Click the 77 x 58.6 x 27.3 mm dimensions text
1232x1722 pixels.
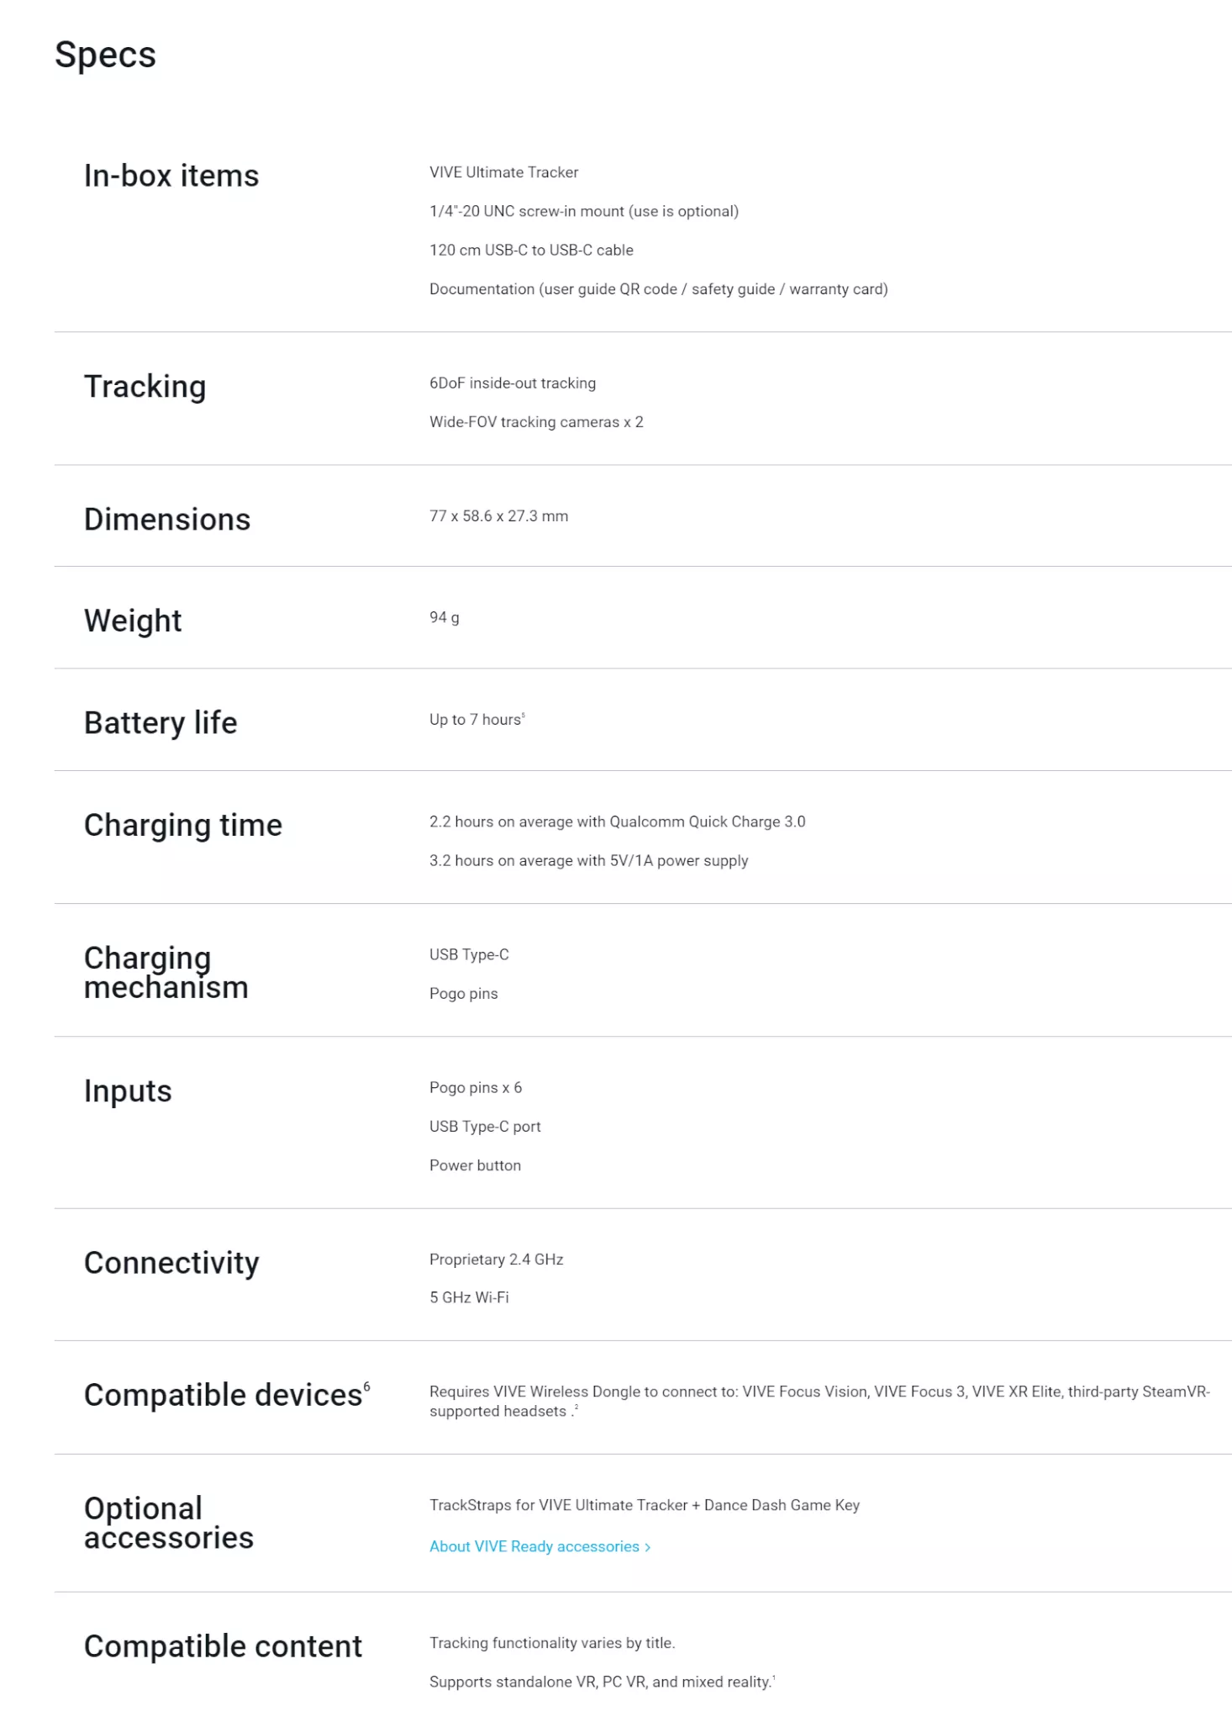pos(498,516)
